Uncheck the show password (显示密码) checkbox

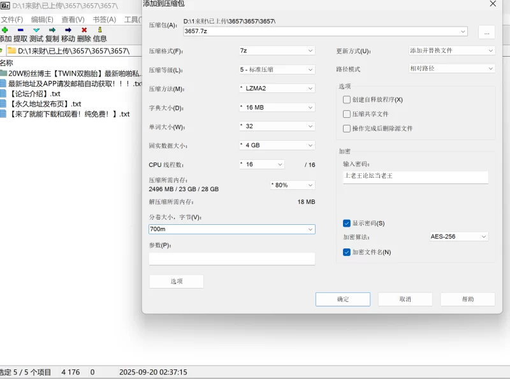point(347,224)
